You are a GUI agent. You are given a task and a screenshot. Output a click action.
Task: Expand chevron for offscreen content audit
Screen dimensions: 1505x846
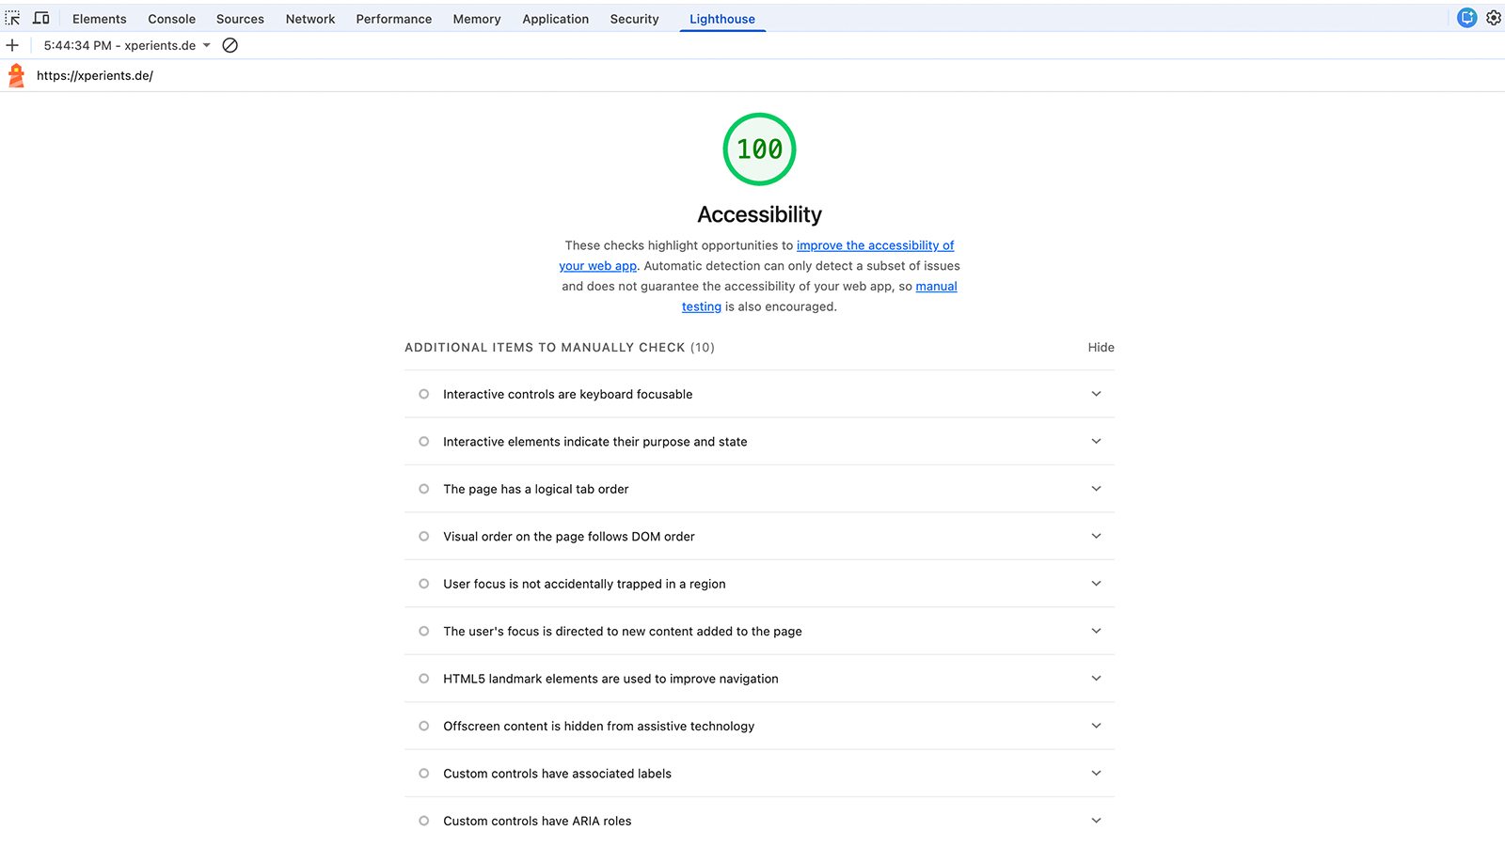(x=1096, y=726)
